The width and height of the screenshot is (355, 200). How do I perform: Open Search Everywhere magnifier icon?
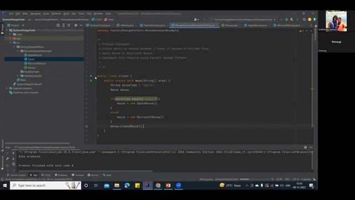pyautogui.click(x=304, y=19)
